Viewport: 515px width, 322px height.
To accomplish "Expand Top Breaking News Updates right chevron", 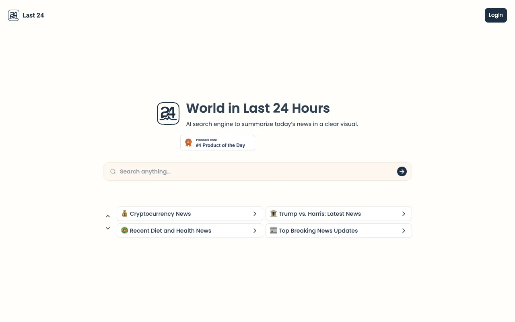I will point(404,231).
